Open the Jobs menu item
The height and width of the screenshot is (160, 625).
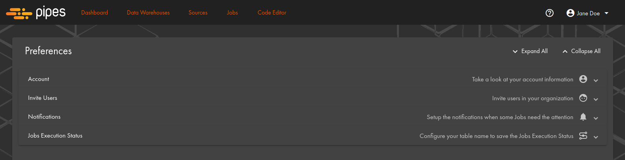coord(232,13)
